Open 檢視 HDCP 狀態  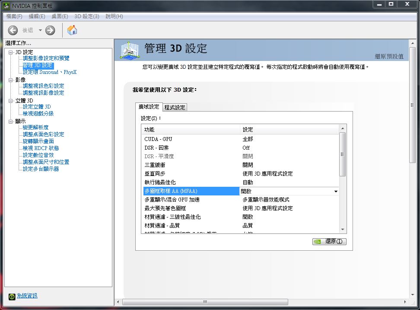click(x=41, y=148)
